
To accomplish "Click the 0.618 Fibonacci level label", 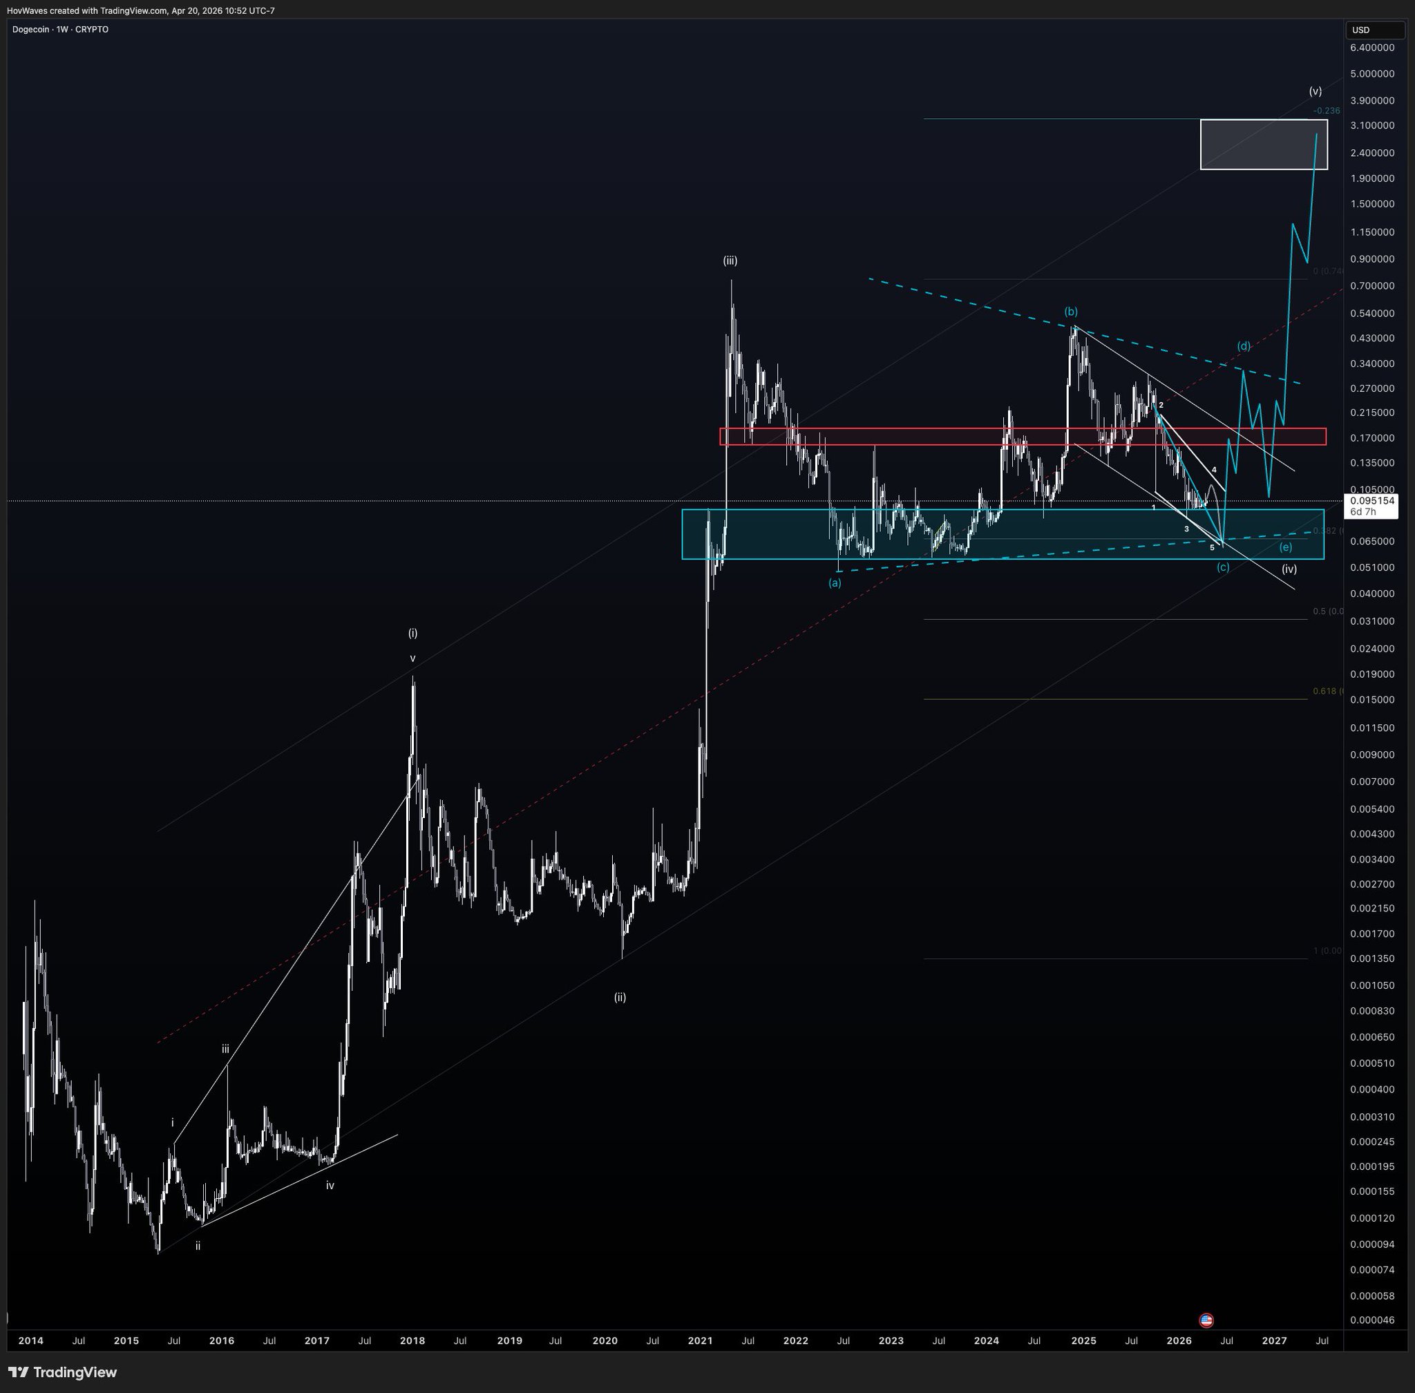I will coord(1327,691).
